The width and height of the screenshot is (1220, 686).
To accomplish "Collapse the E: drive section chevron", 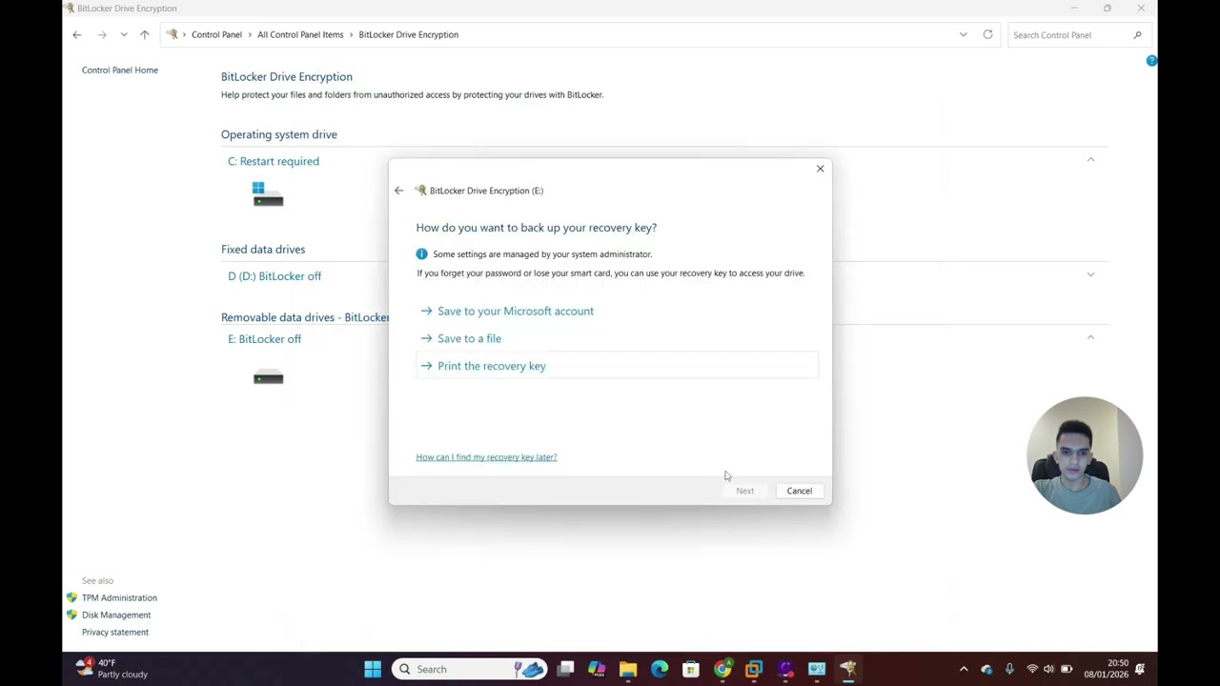I will pyautogui.click(x=1090, y=337).
